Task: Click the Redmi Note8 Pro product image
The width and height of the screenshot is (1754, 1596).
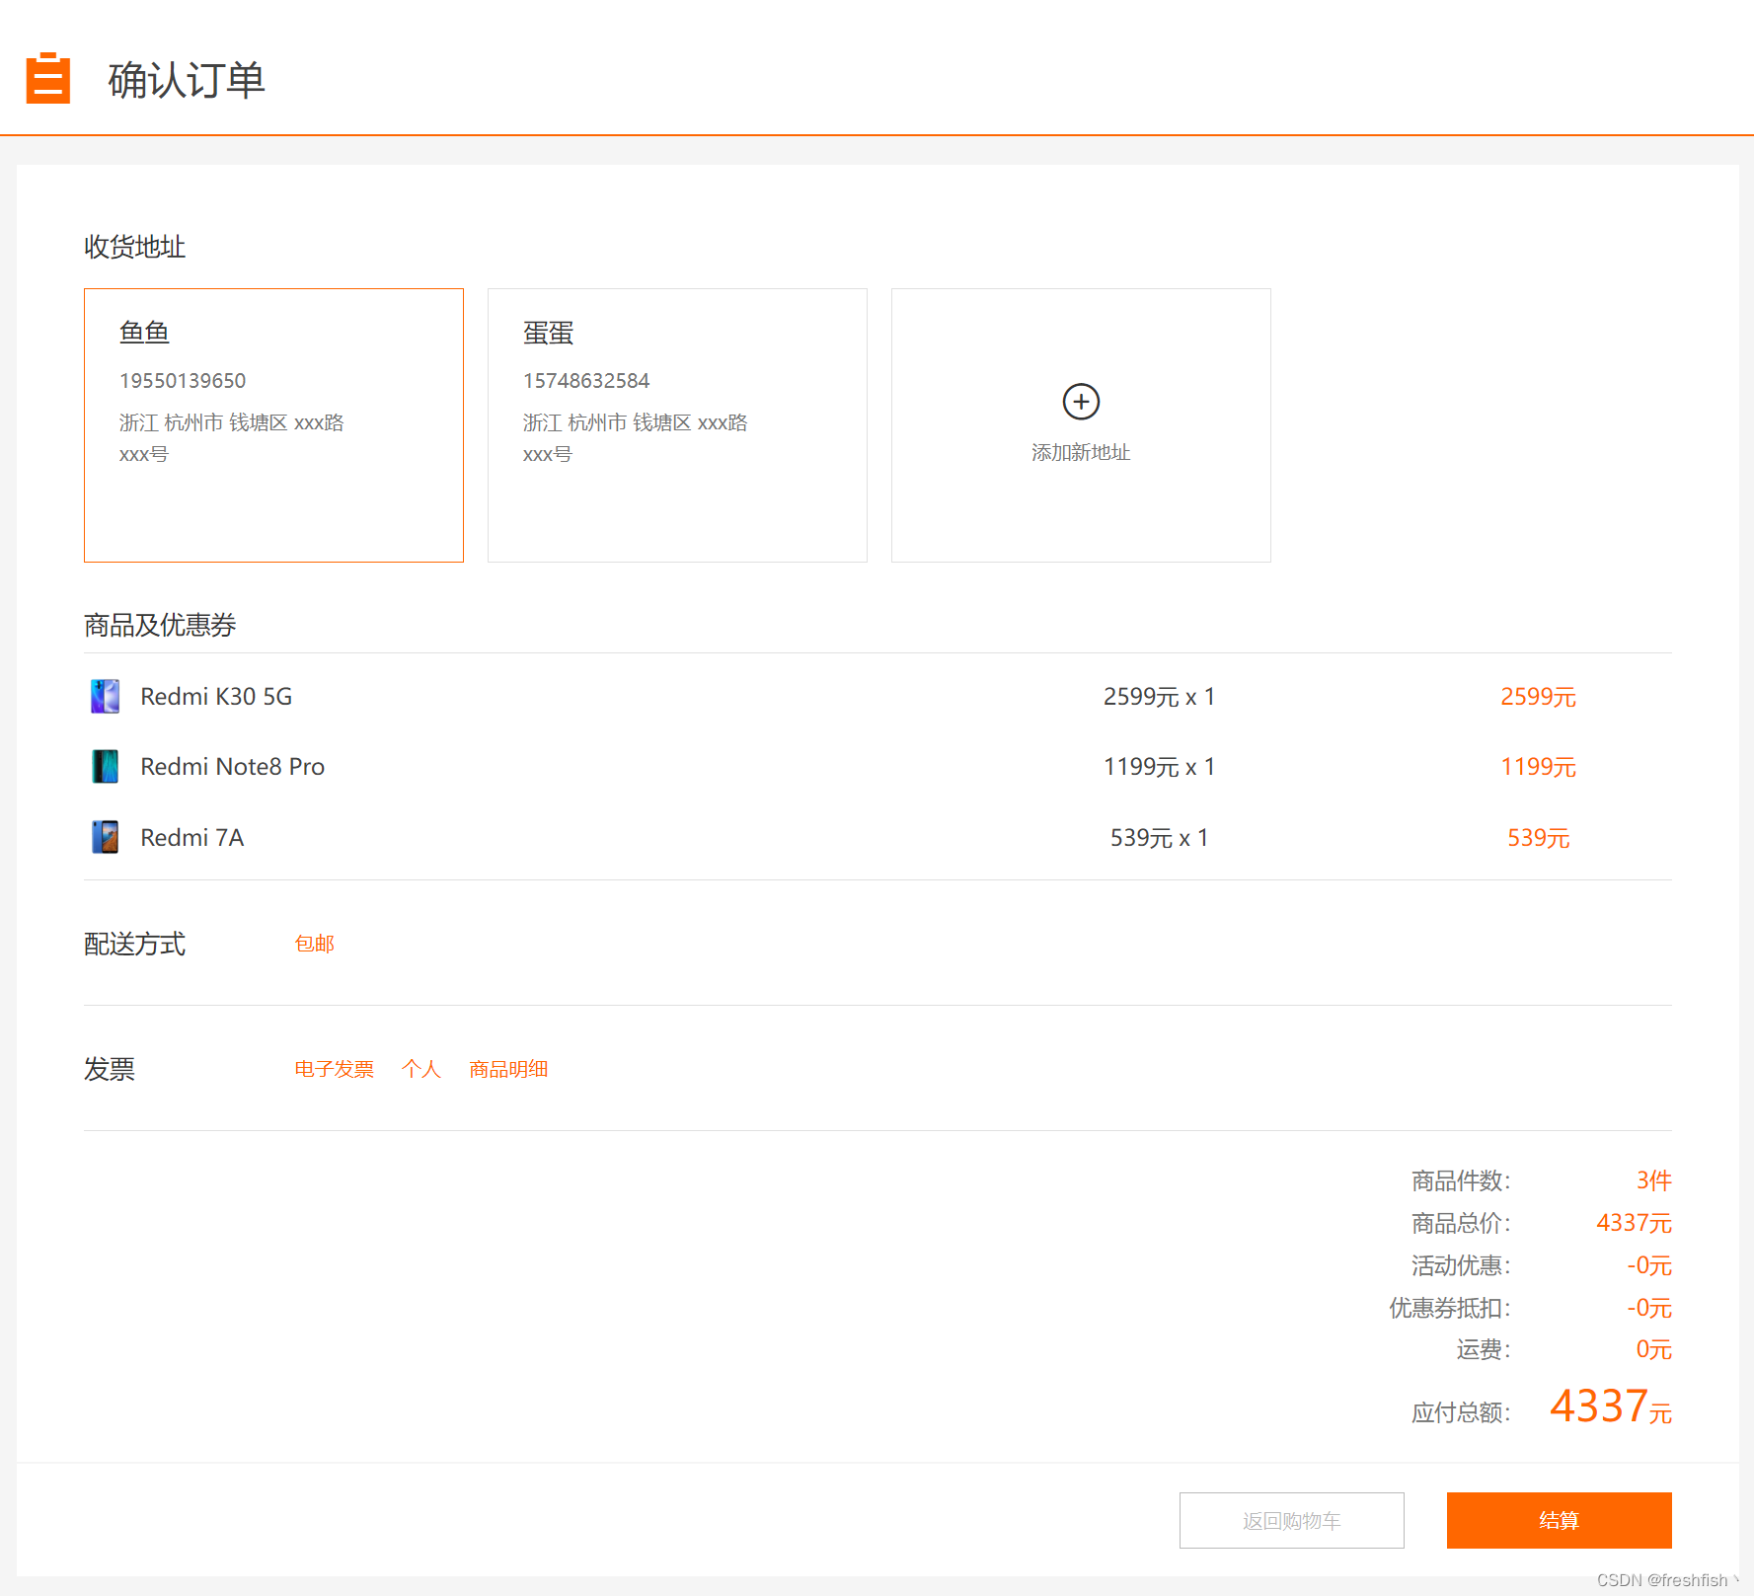Action: (x=104, y=766)
